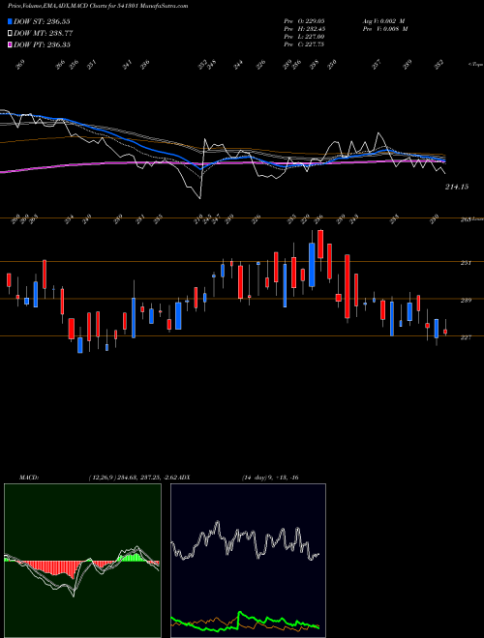
Task: Click the 214.15 price label
Action: (457, 187)
